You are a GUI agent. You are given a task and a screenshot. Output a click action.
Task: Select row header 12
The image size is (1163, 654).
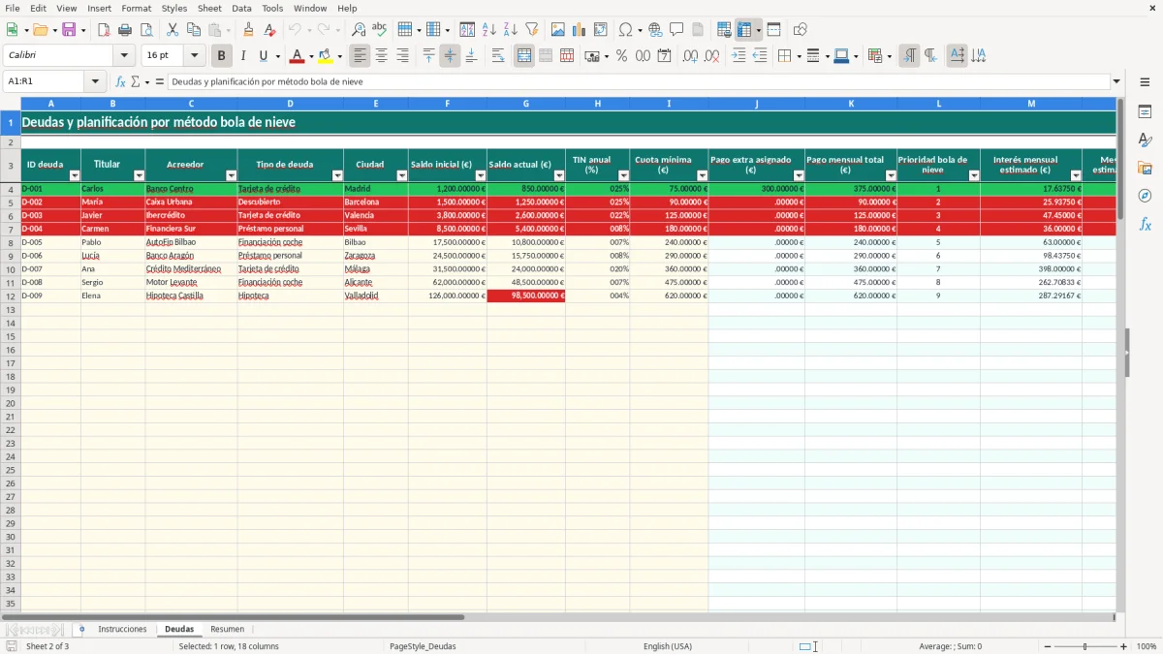[x=11, y=296]
